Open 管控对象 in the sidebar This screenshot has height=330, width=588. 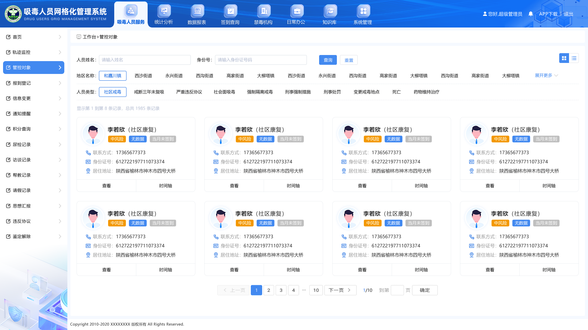34,68
